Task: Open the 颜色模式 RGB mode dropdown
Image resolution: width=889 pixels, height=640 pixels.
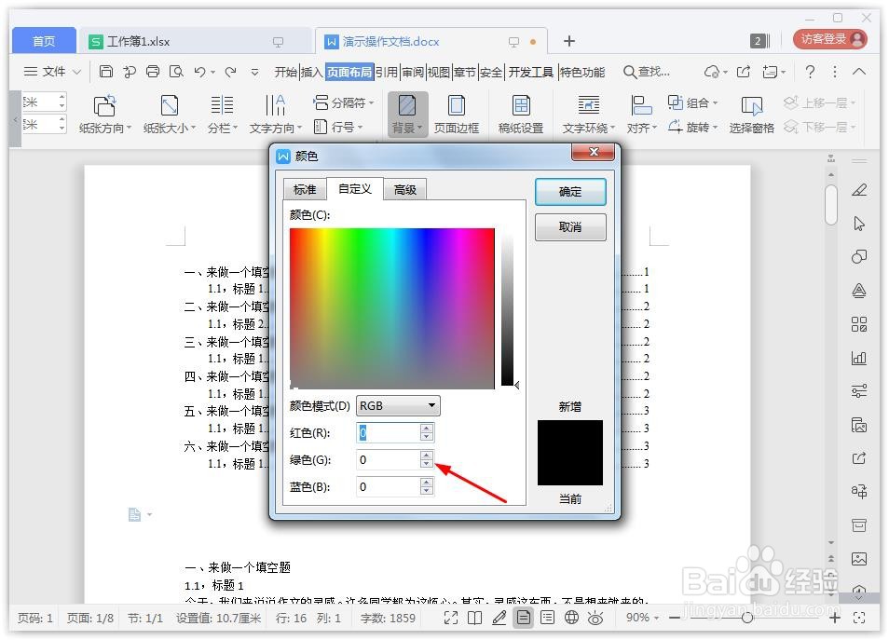Action: 398,405
